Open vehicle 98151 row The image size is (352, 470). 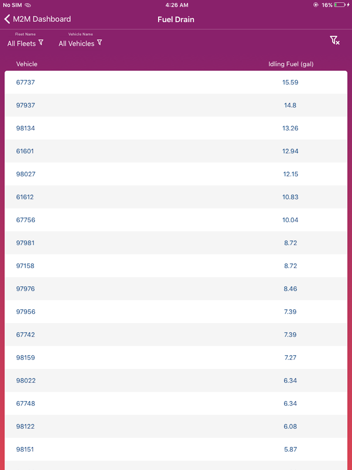[25, 449]
